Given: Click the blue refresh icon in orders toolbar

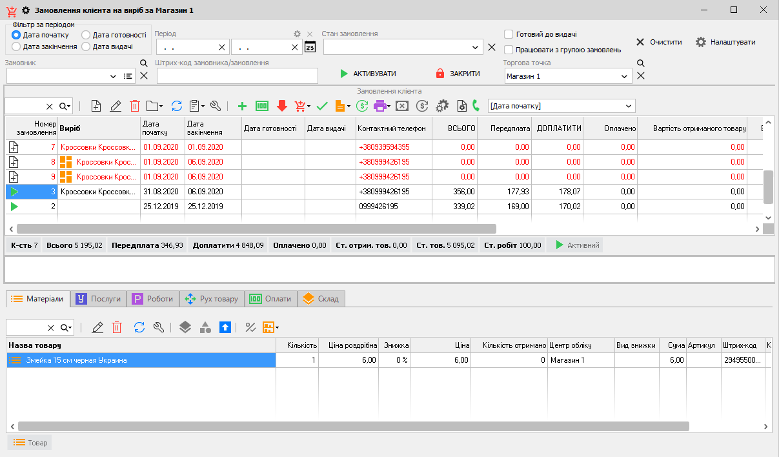Looking at the screenshot, I should (x=176, y=106).
